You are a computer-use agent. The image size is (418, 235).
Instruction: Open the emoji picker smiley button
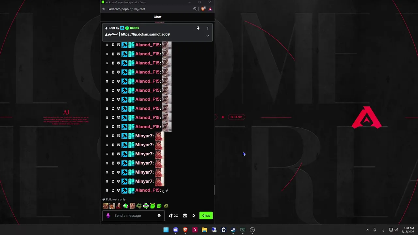tap(159, 215)
